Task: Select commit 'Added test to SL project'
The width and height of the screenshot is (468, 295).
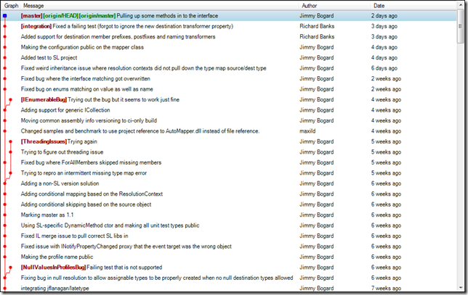Action: tap(49, 57)
